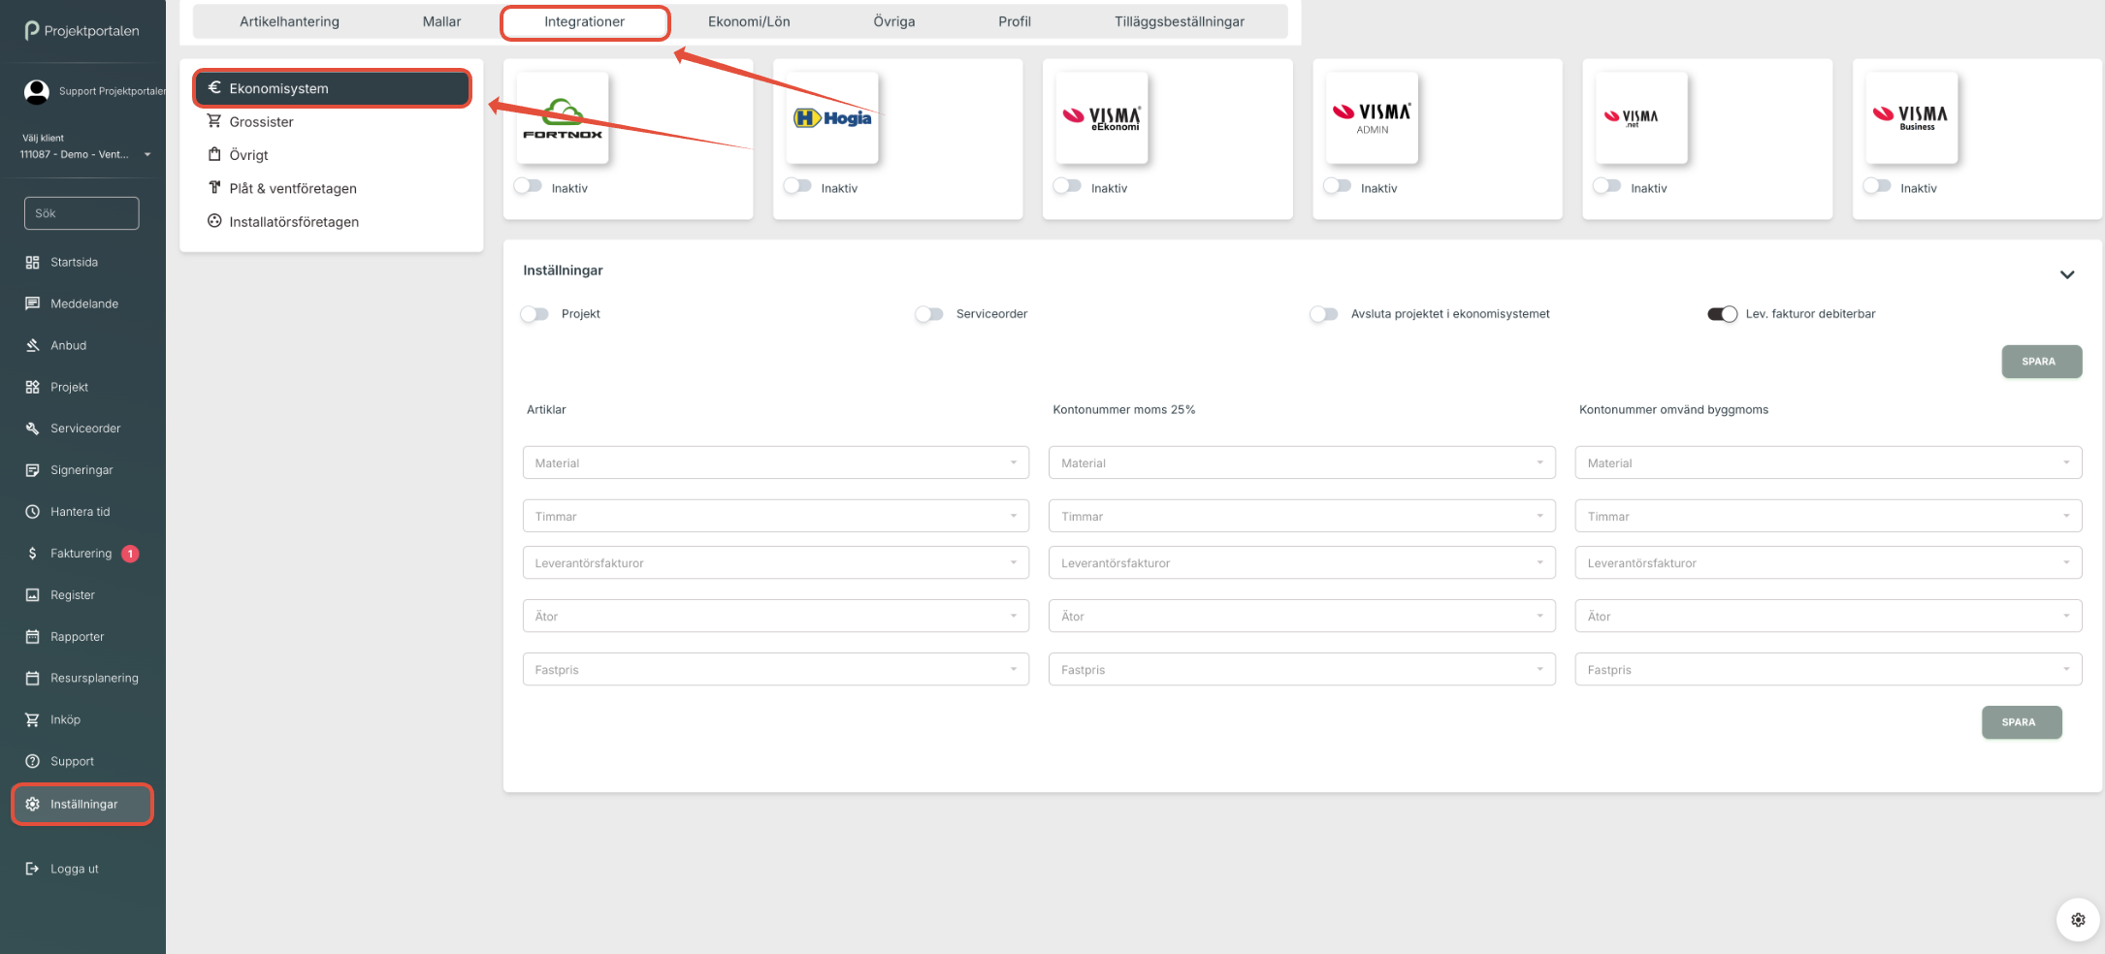Image resolution: width=2105 pixels, height=954 pixels.
Task: Toggle Avsluta projektet i ekonomisystemet switch
Action: click(1324, 314)
